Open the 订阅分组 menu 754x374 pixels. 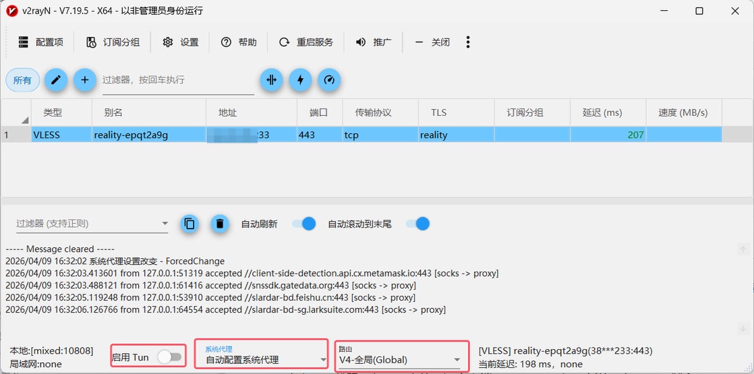coord(113,42)
